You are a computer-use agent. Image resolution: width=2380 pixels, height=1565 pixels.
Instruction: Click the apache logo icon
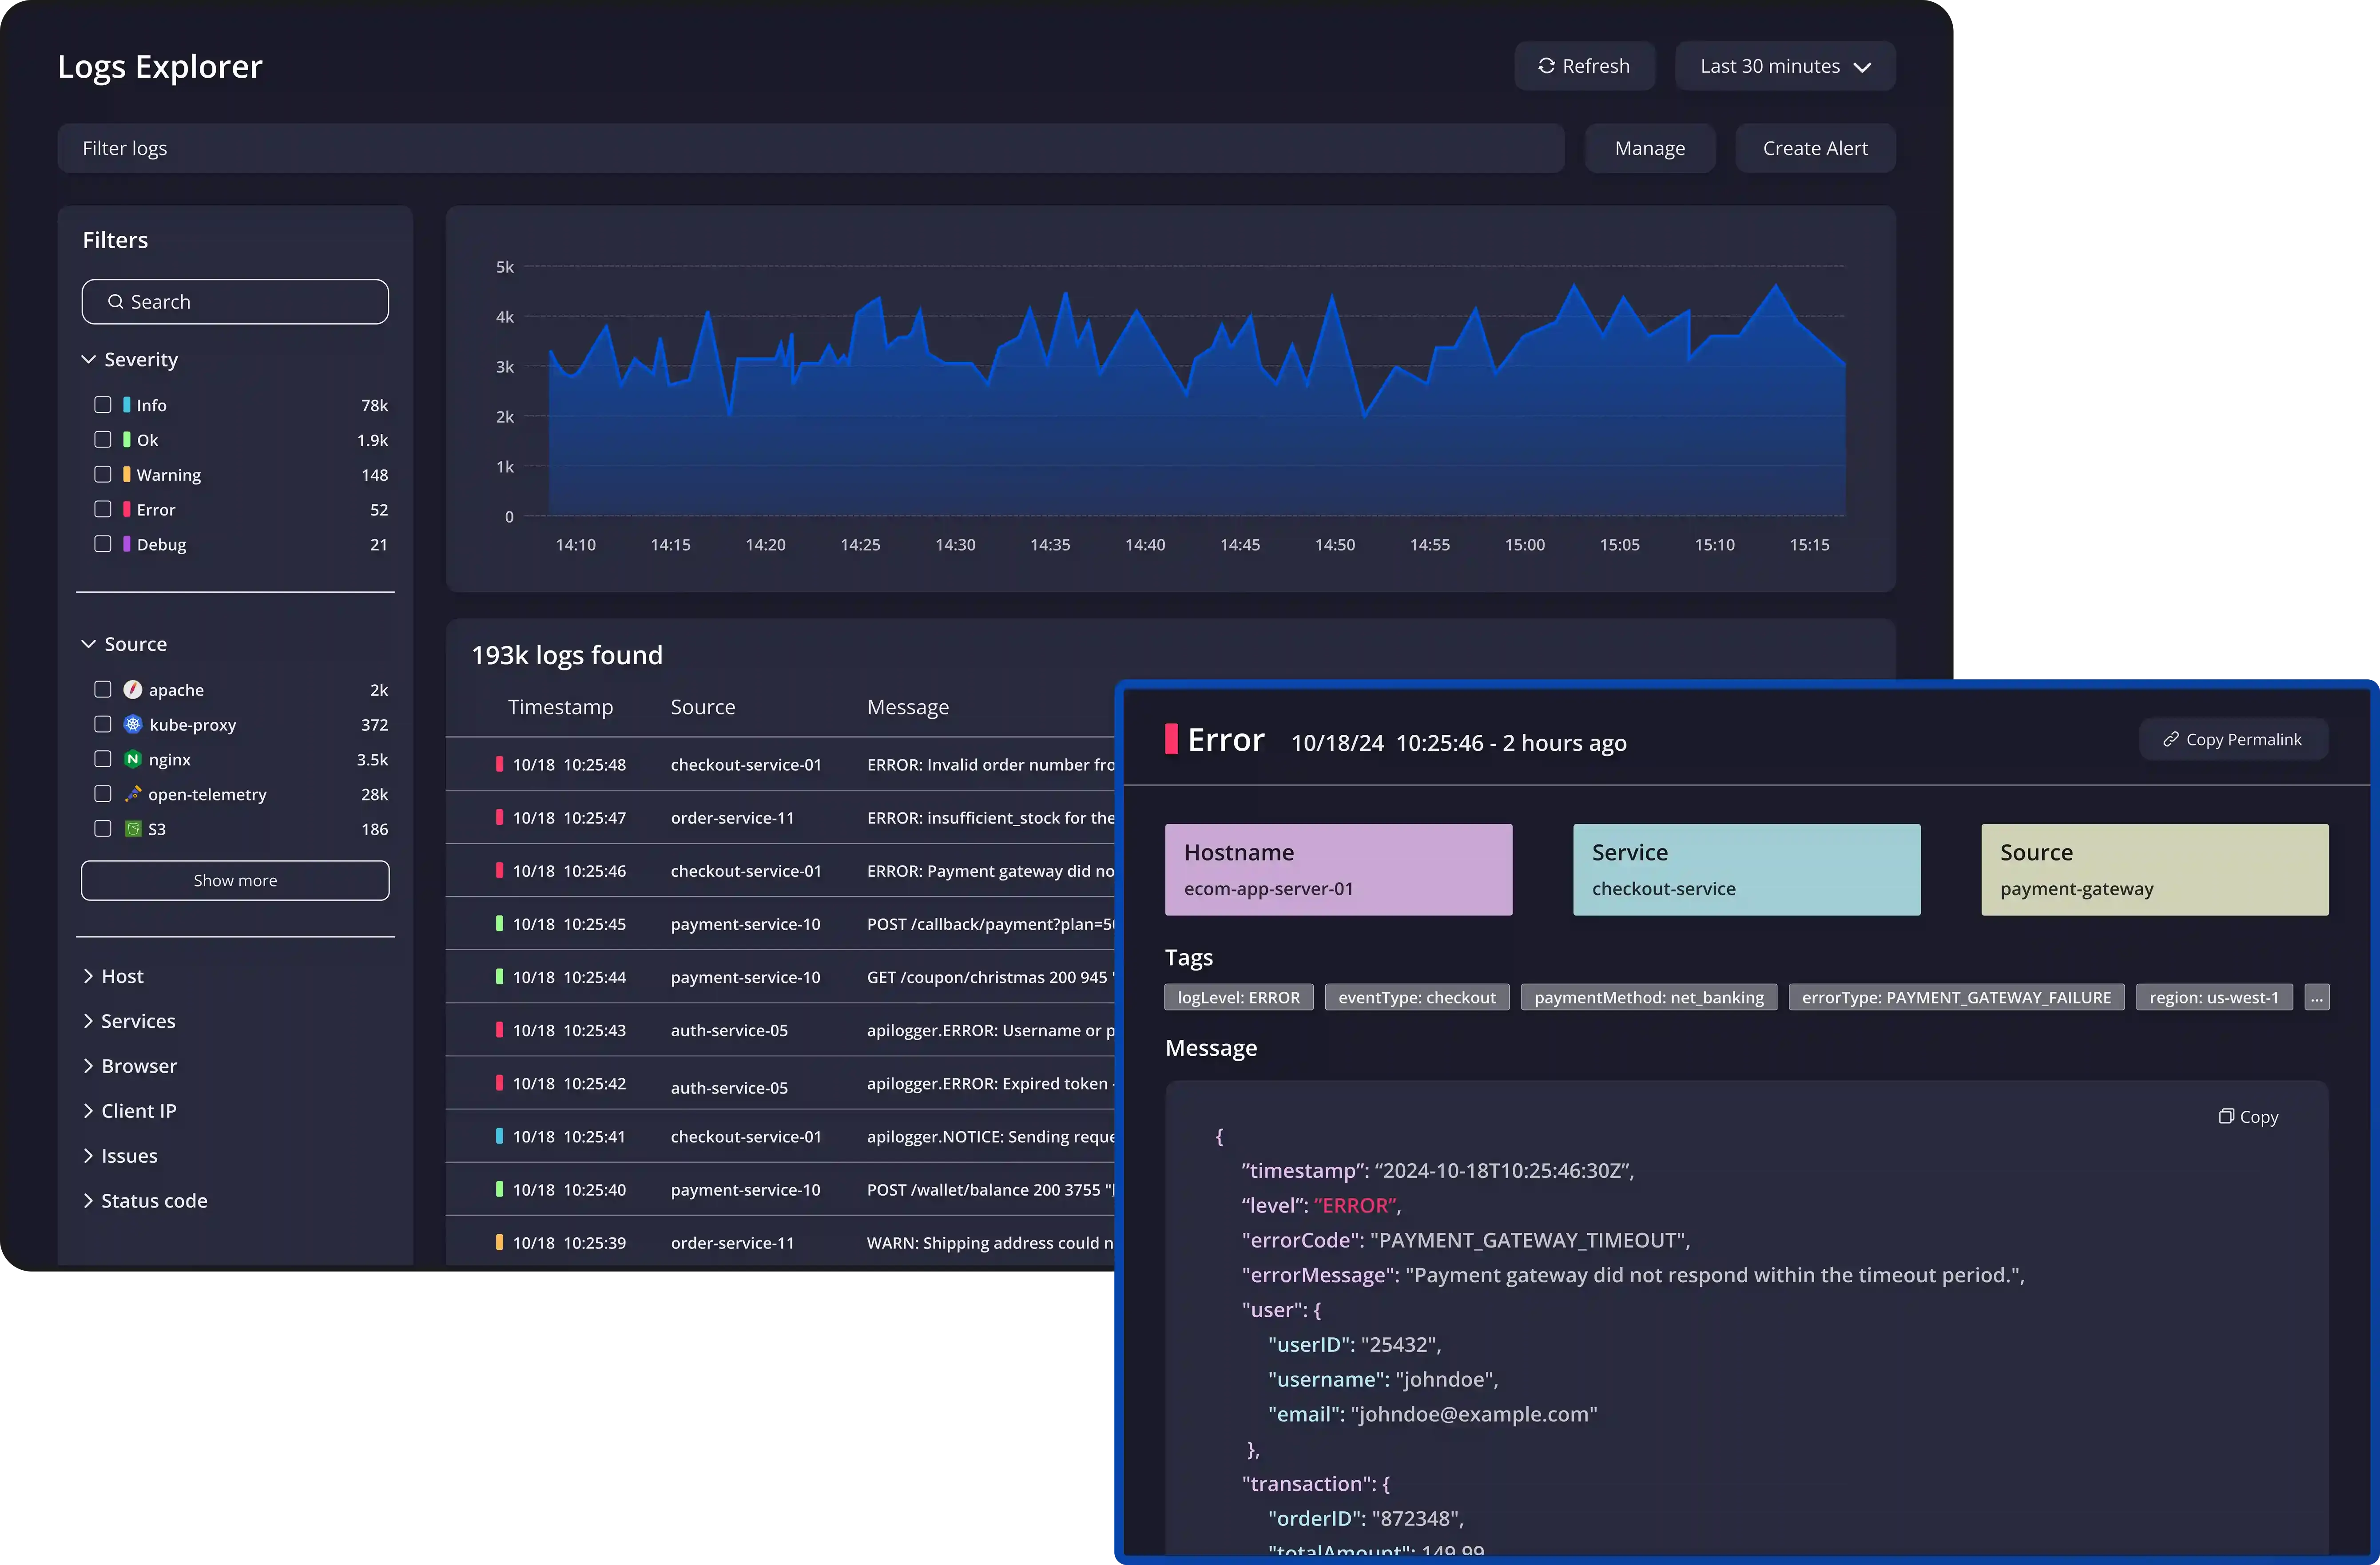pos(133,690)
